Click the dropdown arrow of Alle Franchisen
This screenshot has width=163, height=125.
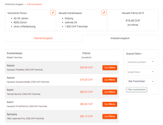pyautogui.click(x=153, y=82)
